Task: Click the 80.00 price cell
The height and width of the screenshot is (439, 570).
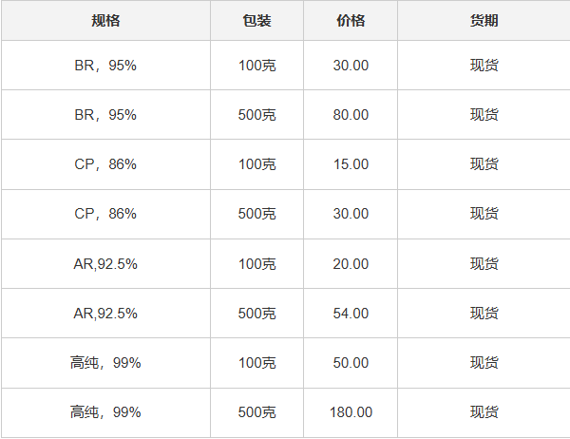Action: (x=351, y=115)
